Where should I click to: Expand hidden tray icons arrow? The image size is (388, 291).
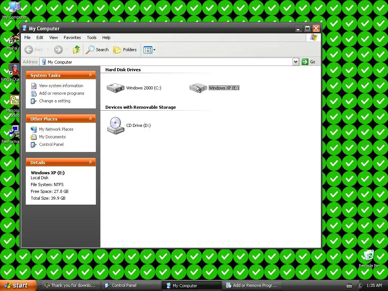tap(360, 286)
